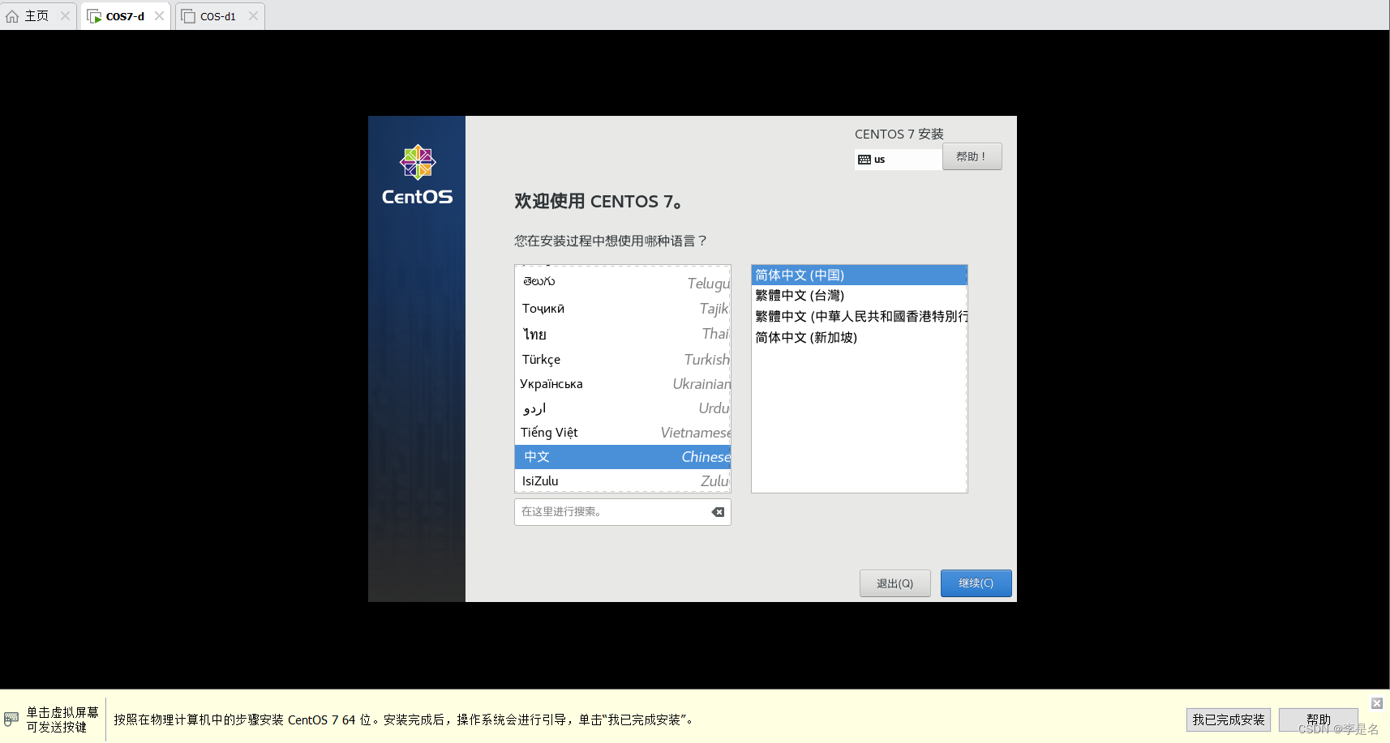Screen dimensions: 1390x743
Task: Close the COS7-d tab
Action: click(159, 16)
